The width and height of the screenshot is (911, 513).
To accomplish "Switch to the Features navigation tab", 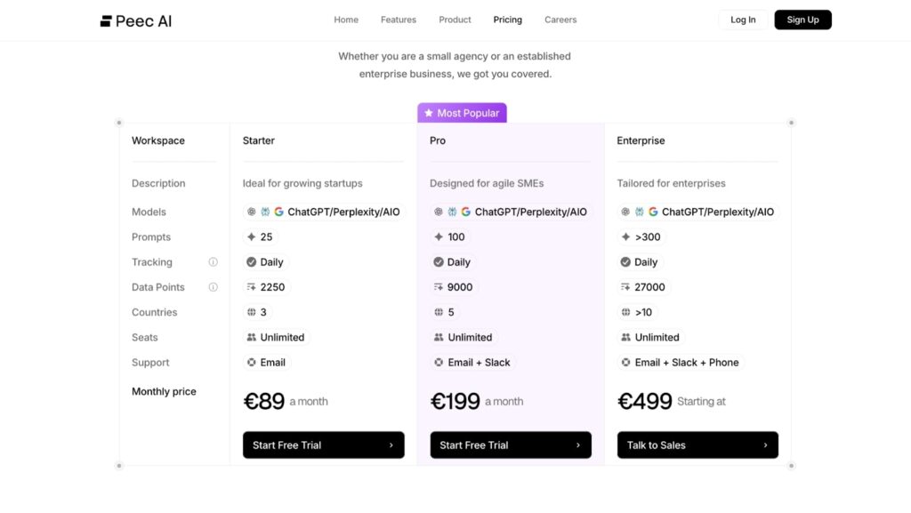I will click(398, 19).
